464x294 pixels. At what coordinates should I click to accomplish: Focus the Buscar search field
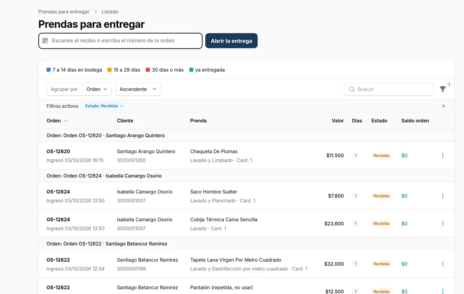[389, 89]
